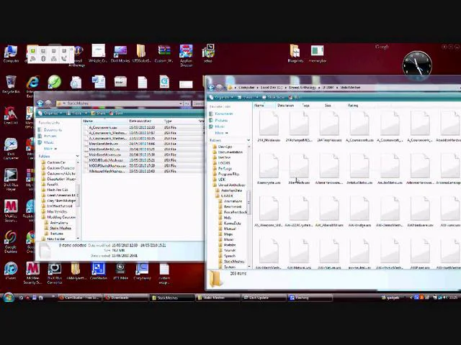Click right window folder tree scrollbar
This screenshot has height=345, width=461.
pyautogui.click(x=249, y=203)
